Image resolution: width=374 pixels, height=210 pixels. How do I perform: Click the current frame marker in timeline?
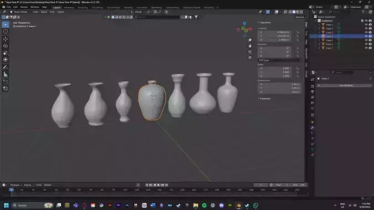coord(11,190)
